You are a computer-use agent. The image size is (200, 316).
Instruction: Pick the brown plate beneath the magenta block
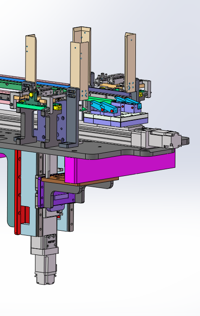[81, 180]
